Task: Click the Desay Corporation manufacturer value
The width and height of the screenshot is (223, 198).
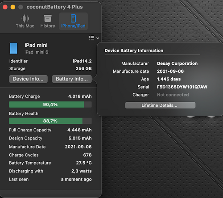Action: click(178, 63)
